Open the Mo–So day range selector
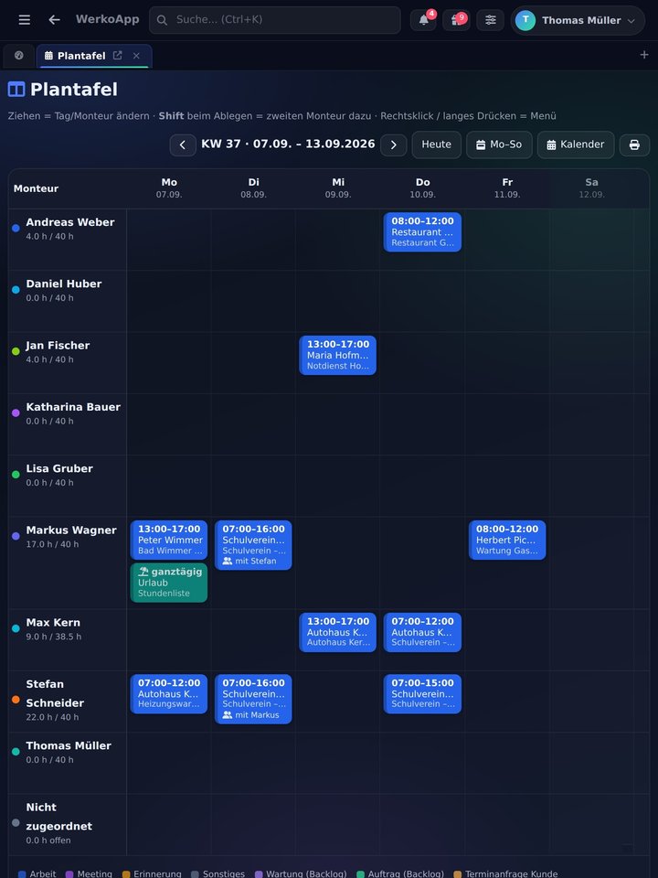Image resolution: width=658 pixels, height=878 pixels. coord(499,145)
